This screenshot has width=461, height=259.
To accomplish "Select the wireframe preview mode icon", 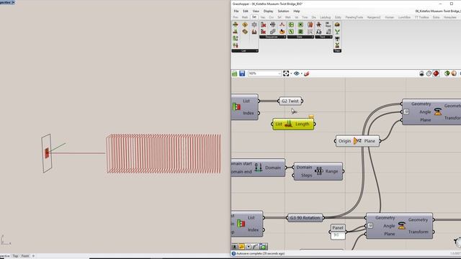I will coord(429,73).
